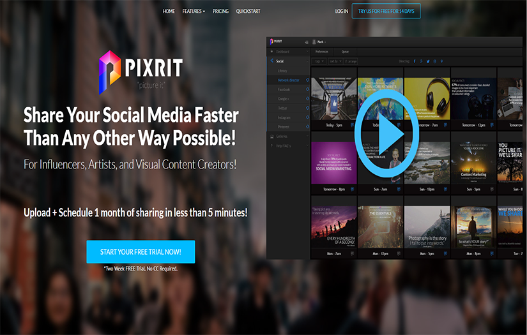Click the Pinterest directing icon in the preview toolbar
The width and height of the screenshot is (527, 335).
(x=441, y=61)
